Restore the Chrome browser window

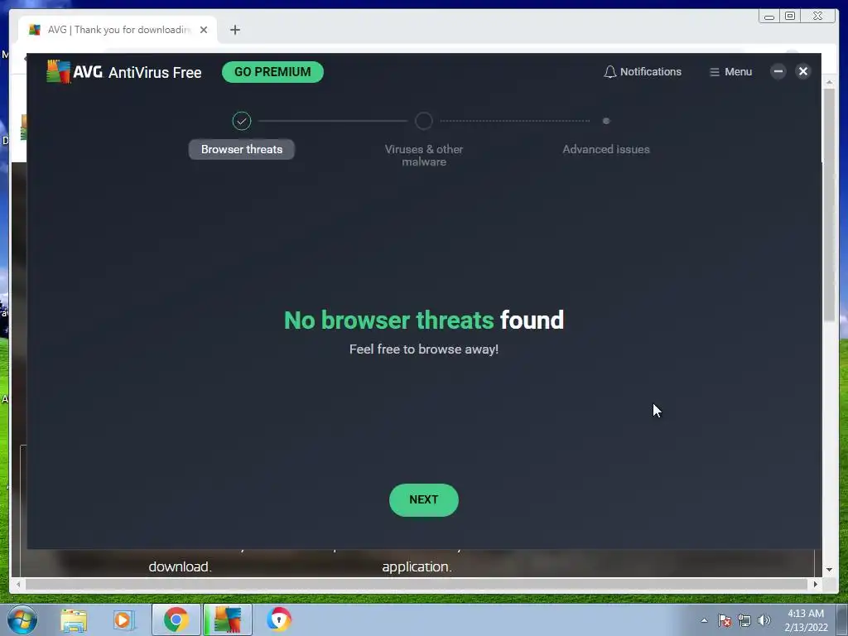(790, 17)
